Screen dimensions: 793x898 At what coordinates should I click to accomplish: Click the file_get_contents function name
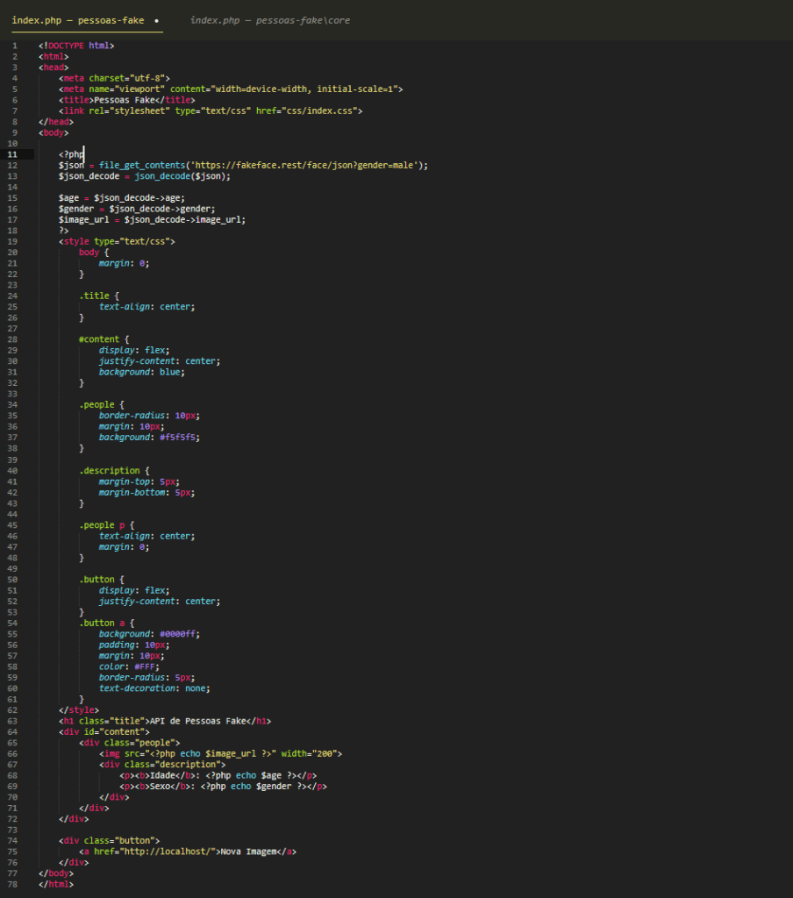(x=134, y=165)
